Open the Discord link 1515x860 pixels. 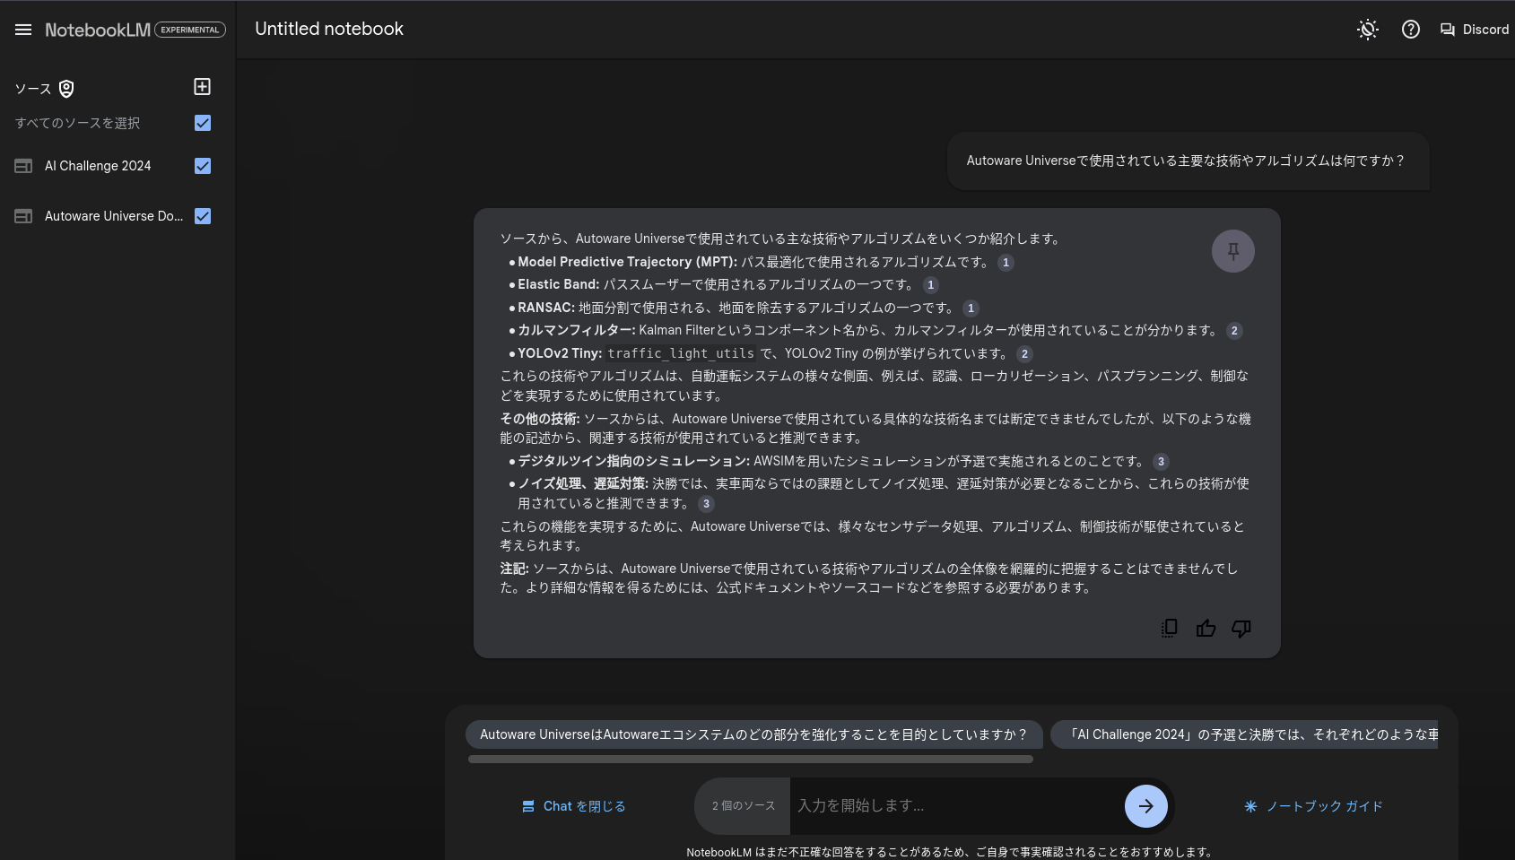[x=1475, y=30]
